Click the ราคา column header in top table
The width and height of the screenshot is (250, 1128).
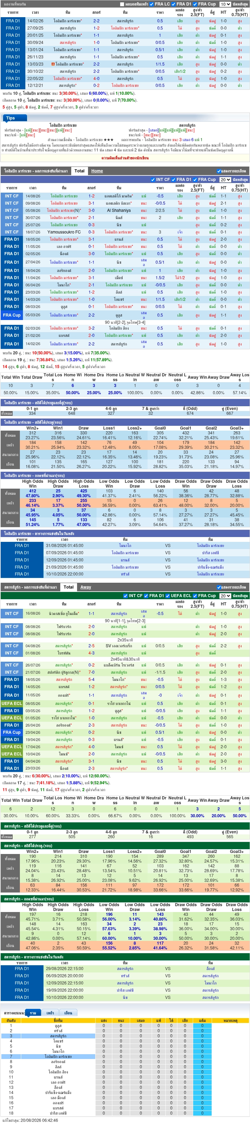pyautogui.click(x=160, y=12)
